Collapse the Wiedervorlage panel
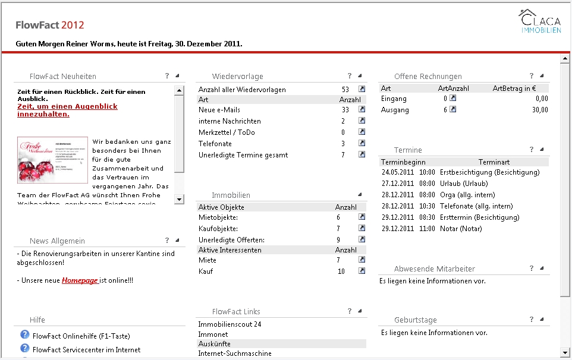Screen dimensions: 572x360 coord(360,76)
